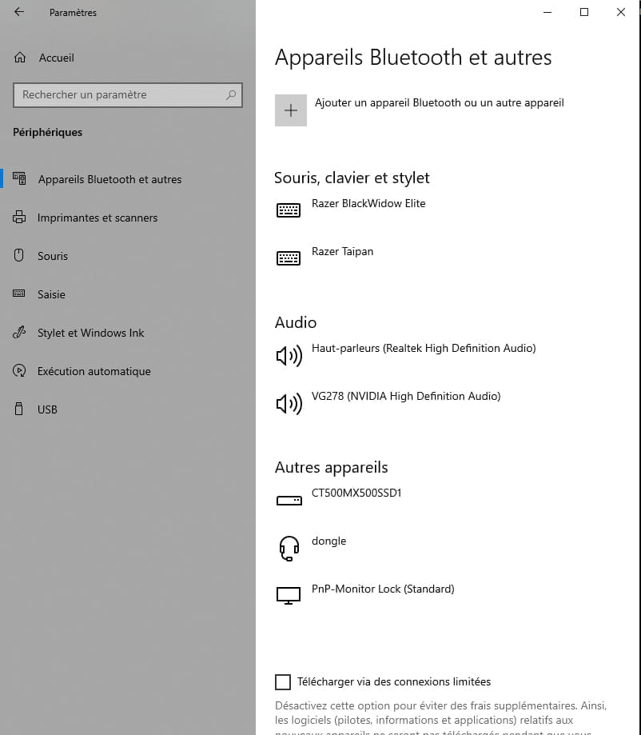641x735 pixels.
Task: Select VG278 (NVIDIA High Definition Audio)
Action: (x=406, y=396)
